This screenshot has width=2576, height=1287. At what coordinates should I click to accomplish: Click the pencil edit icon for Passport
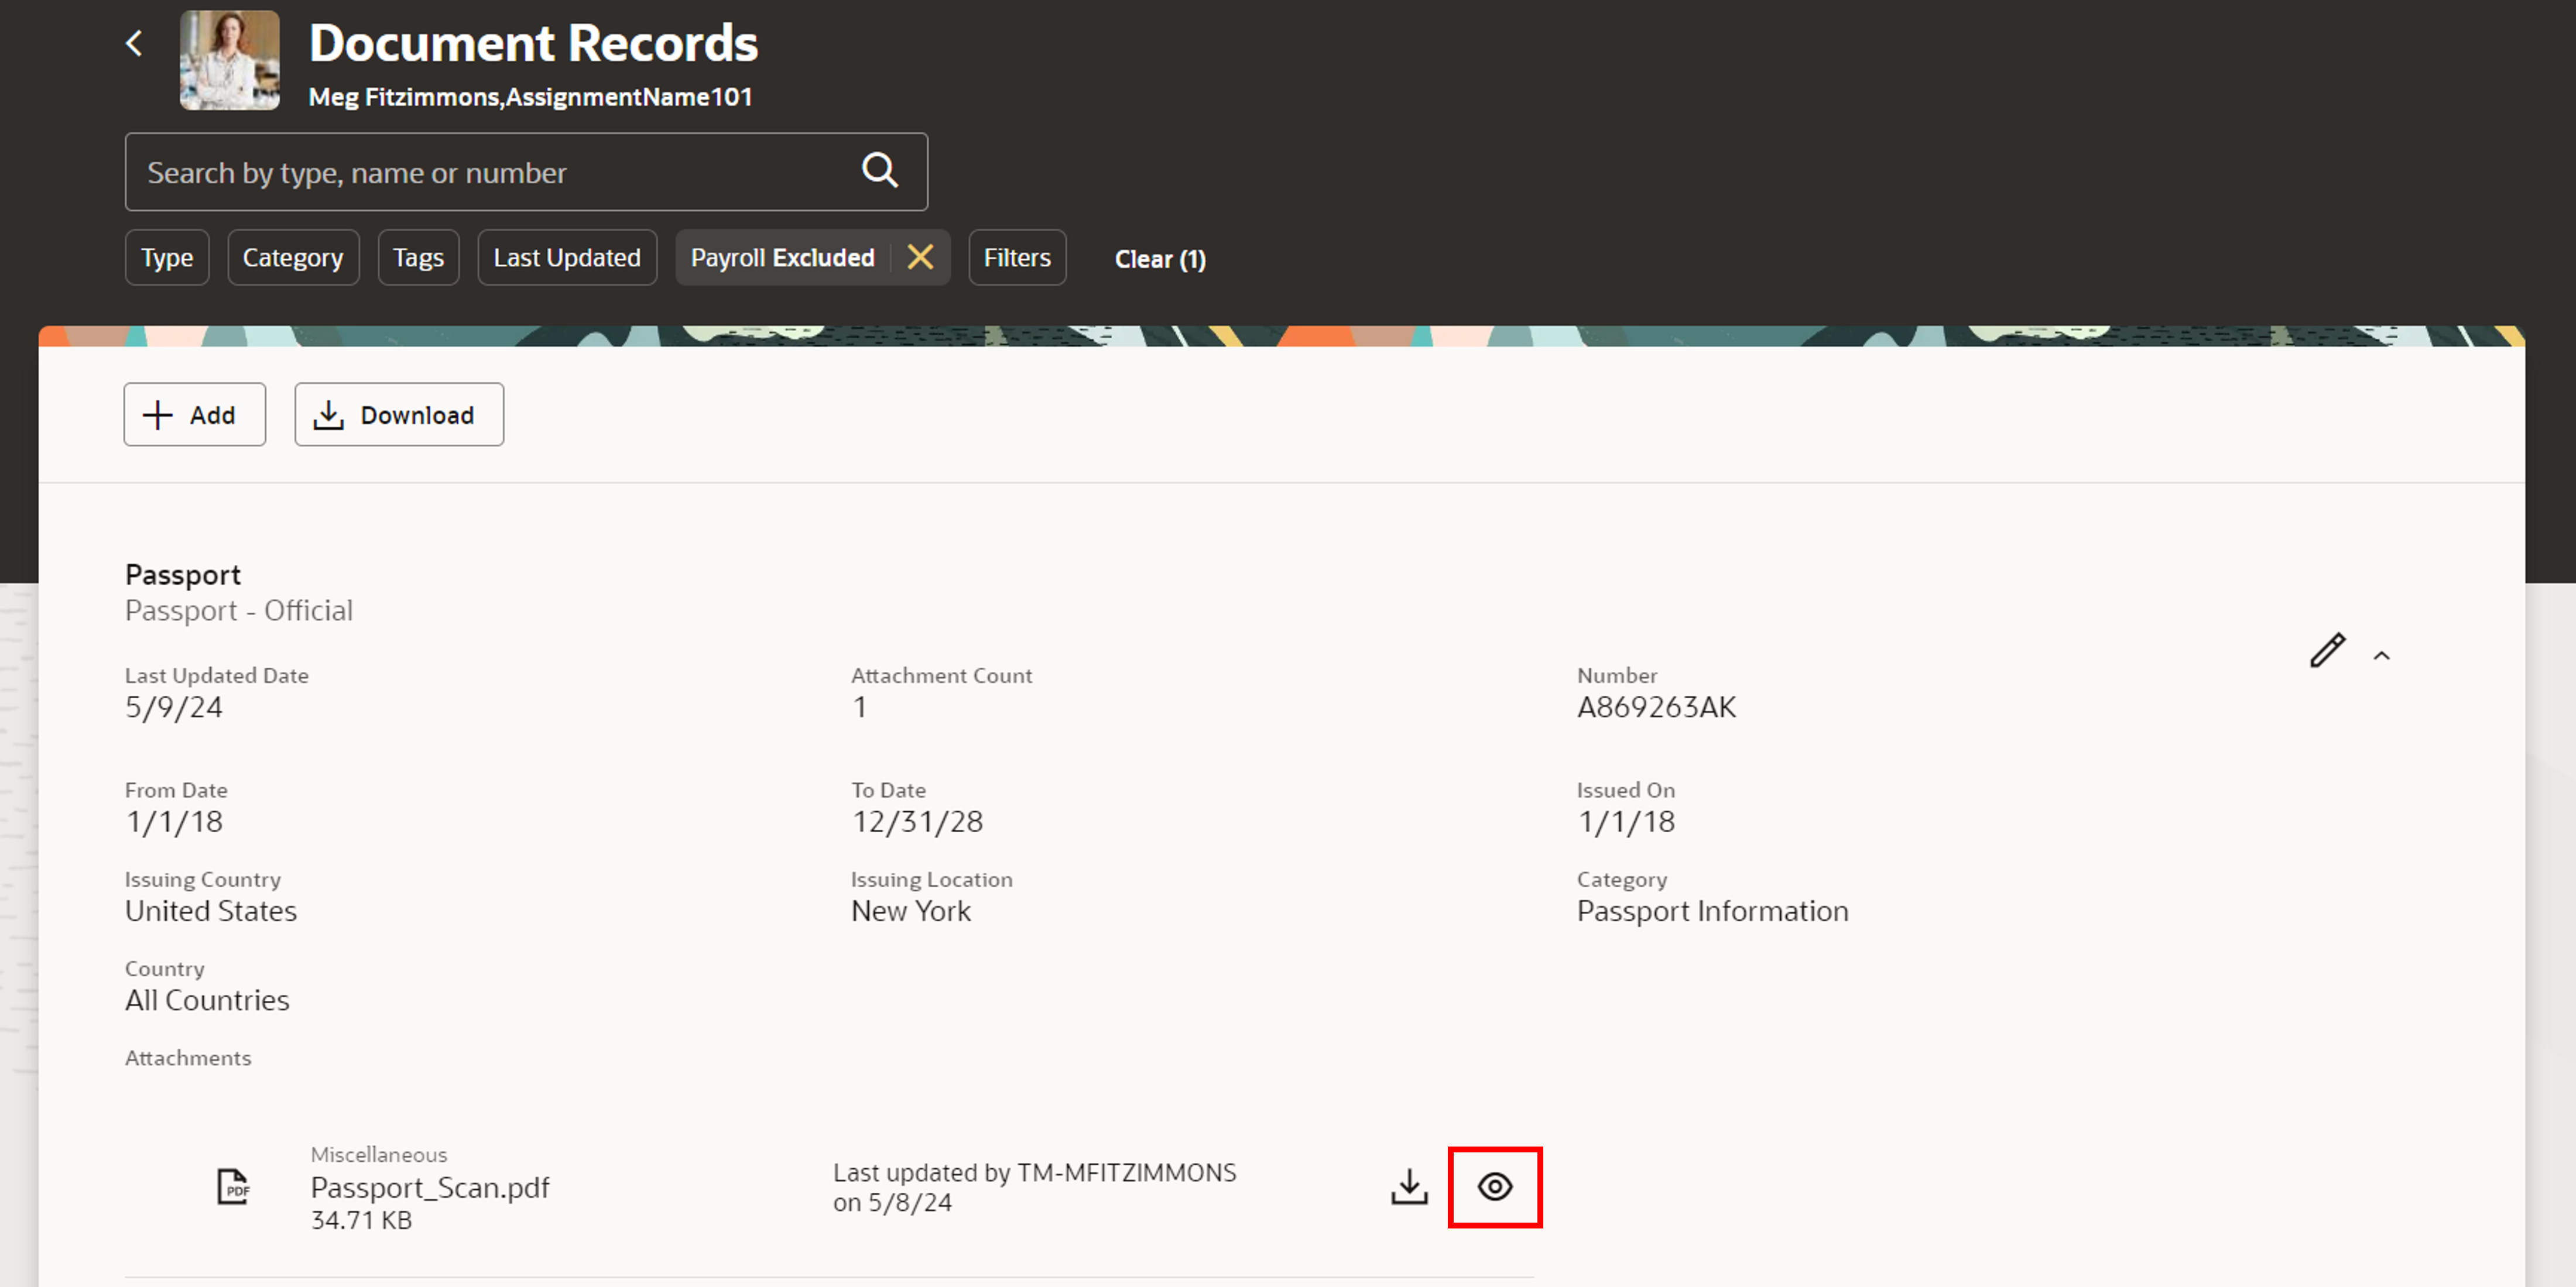pyautogui.click(x=2327, y=650)
